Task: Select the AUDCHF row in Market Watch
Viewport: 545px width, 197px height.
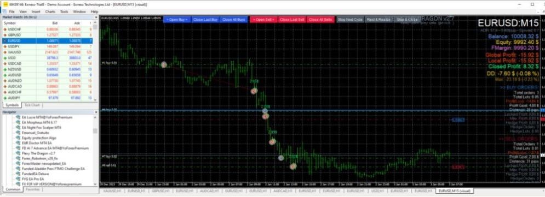Action: click(48, 92)
